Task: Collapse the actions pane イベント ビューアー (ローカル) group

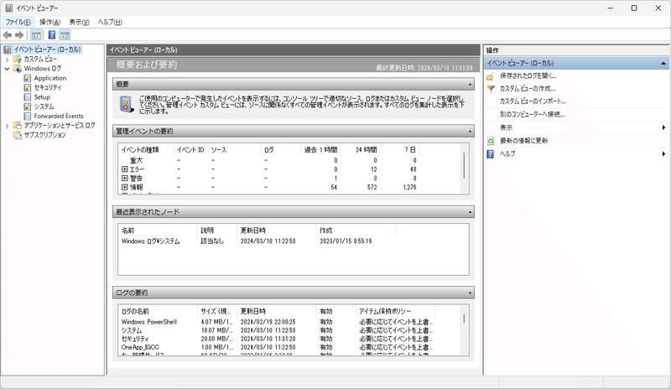Action: (x=663, y=64)
